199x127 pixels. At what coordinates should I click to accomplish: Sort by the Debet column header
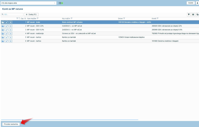[120, 18]
